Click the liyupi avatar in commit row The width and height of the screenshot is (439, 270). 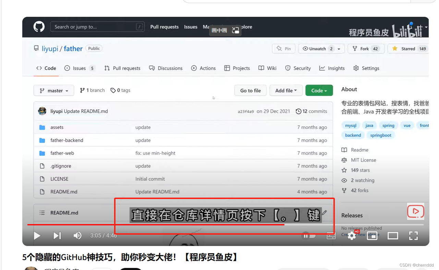tap(42, 111)
